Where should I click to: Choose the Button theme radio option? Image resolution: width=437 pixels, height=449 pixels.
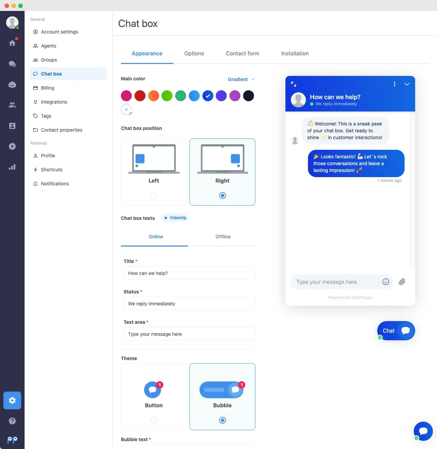pyautogui.click(x=154, y=420)
